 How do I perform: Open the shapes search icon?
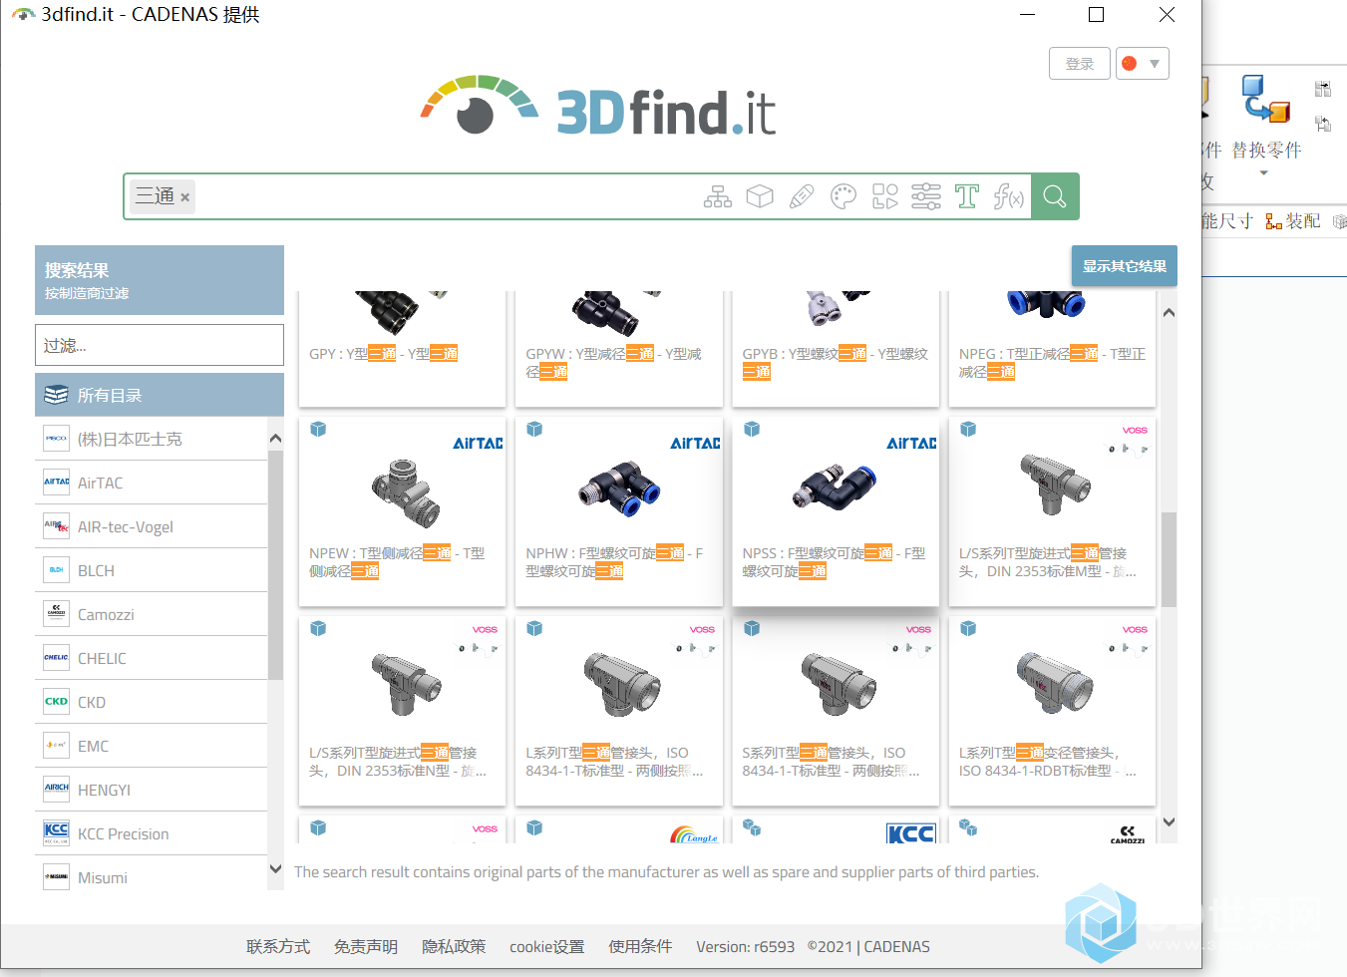(x=884, y=196)
